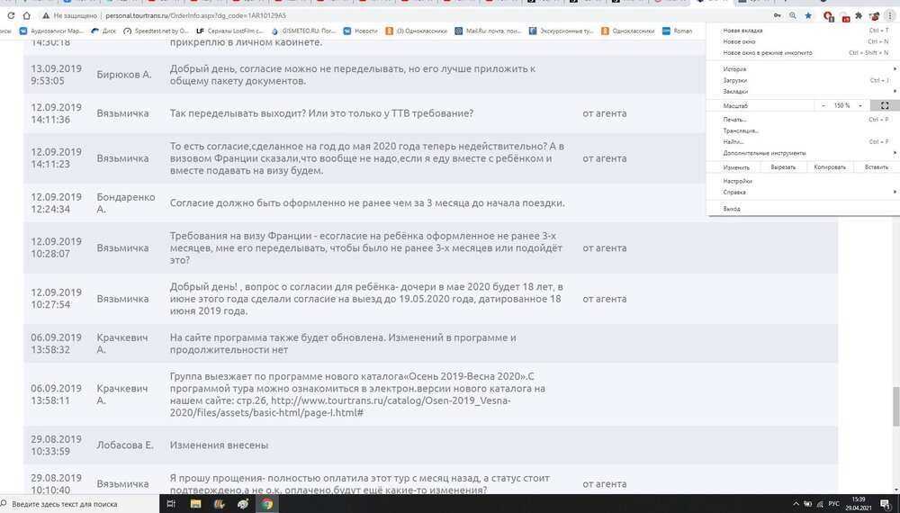Open Настройки from the Chrome menu
Image resolution: width=900 pixels, height=513 pixels.
click(738, 181)
